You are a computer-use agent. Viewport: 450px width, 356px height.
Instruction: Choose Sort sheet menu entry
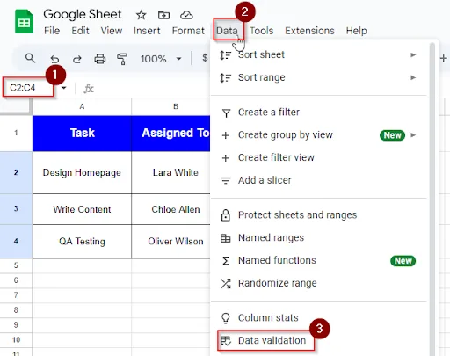point(318,54)
